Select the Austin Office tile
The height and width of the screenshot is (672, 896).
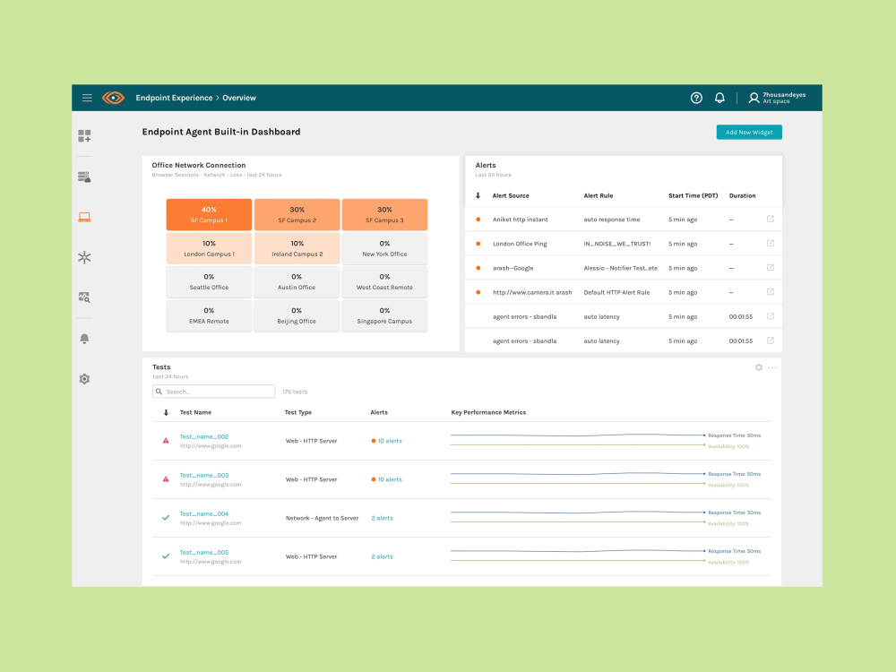coord(297,281)
